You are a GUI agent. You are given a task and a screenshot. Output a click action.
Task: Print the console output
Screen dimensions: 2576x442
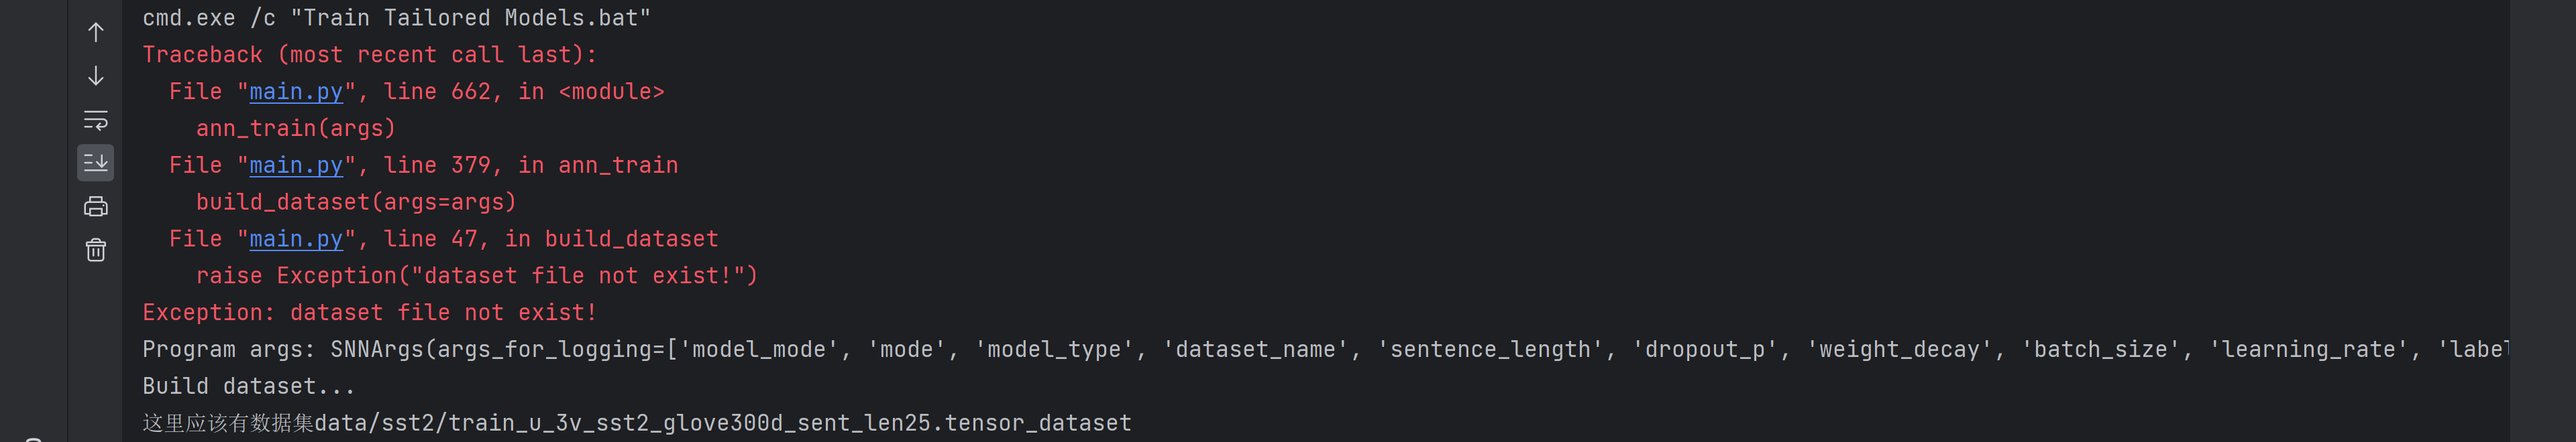[96, 206]
